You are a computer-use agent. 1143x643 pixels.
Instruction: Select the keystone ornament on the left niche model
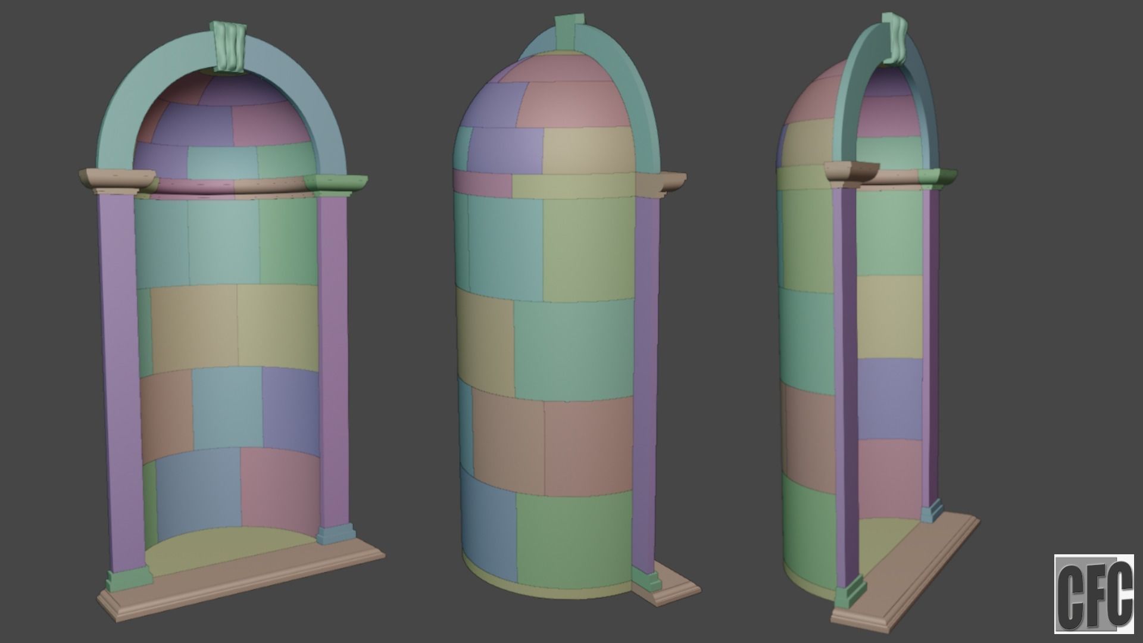(229, 48)
